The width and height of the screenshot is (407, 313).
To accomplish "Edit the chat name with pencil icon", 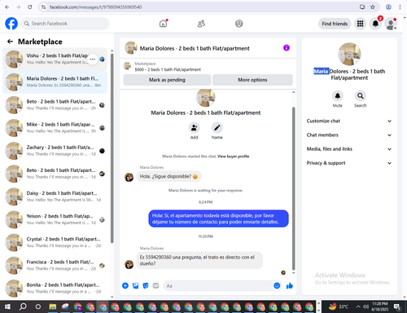I will pyautogui.click(x=217, y=128).
